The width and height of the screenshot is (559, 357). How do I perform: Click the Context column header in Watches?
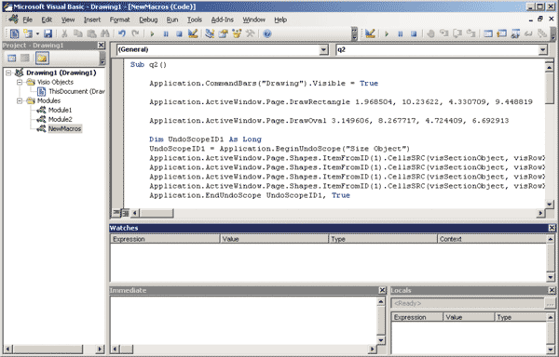[x=492, y=239]
